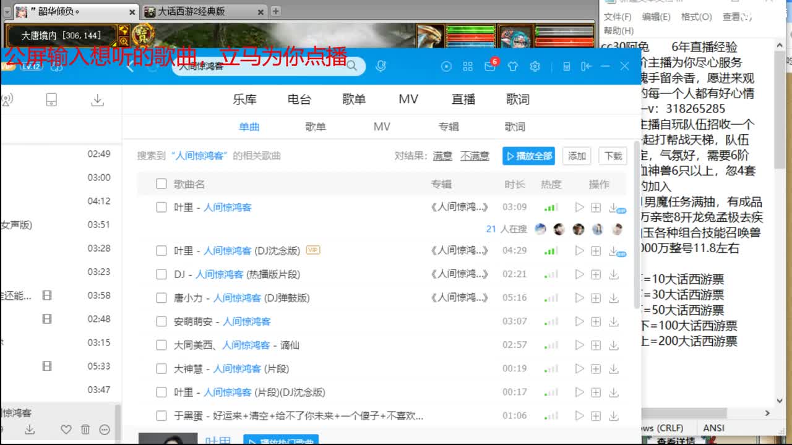
Task: Tick the select-all checkbox next to 歌曲名
Action: pos(161,184)
